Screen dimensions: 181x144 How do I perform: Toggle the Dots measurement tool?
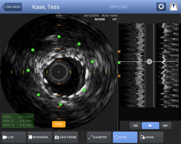click(x=125, y=137)
